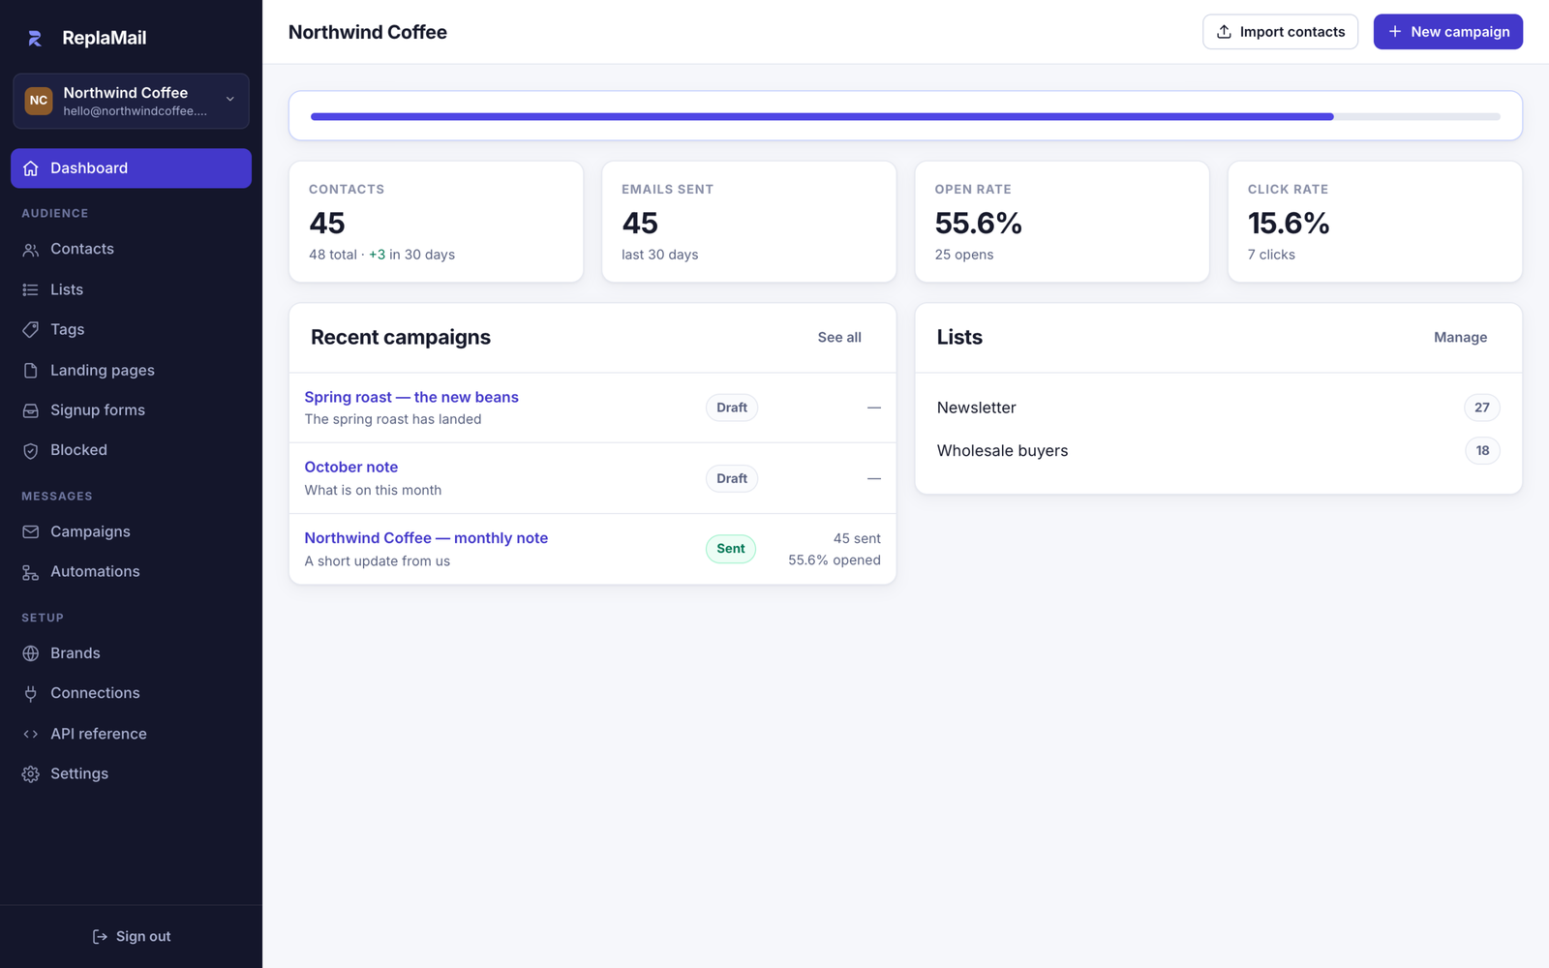The width and height of the screenshot is (1549, 968).
Task: Click the Lists icon in sidebar
Action: (31, 289)
